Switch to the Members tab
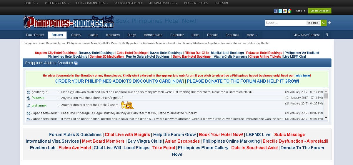Screen dimensions: 353x165 tap(113, 35)
